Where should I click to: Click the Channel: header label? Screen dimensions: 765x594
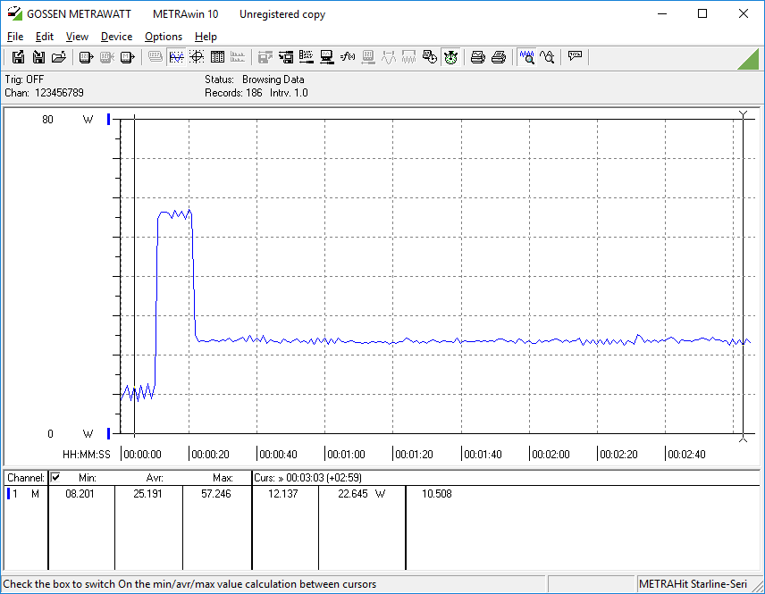pos(26,478)
